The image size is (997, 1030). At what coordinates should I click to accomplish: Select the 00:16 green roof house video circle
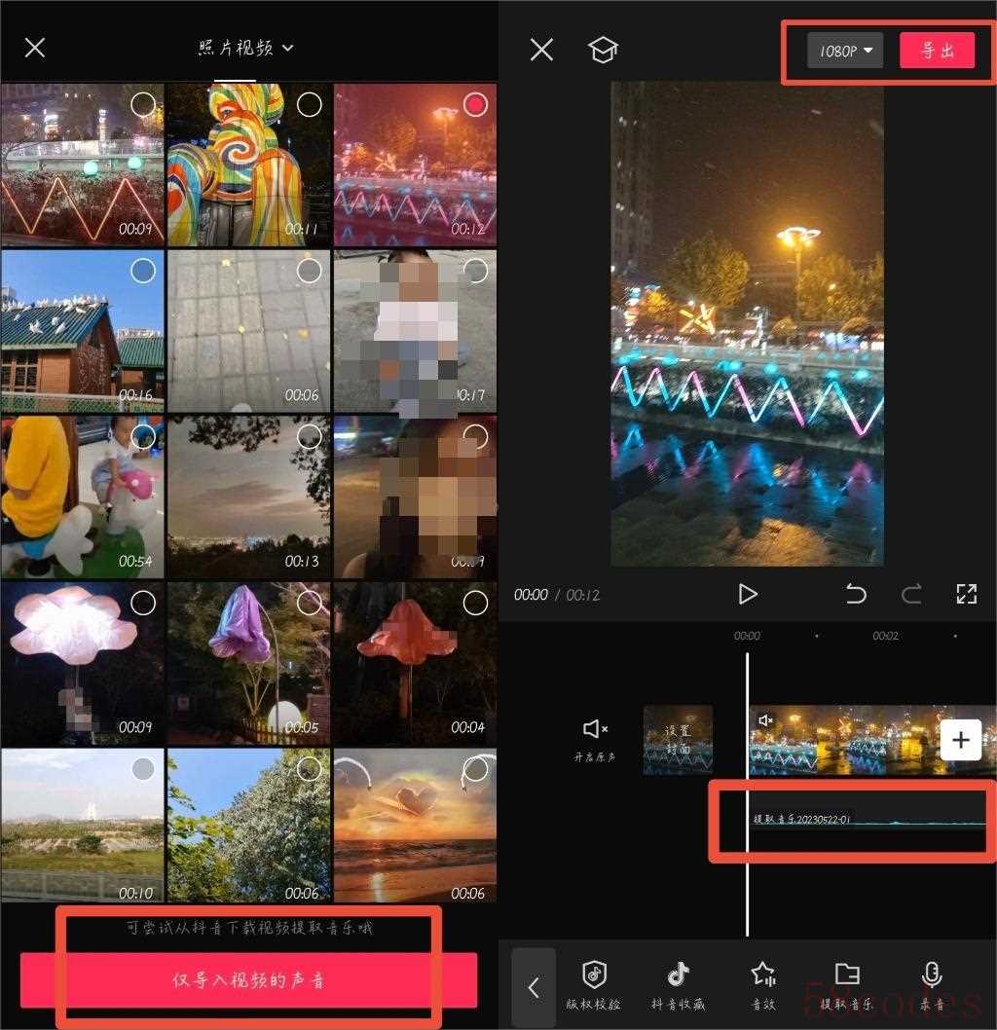(x=143, y=272)
